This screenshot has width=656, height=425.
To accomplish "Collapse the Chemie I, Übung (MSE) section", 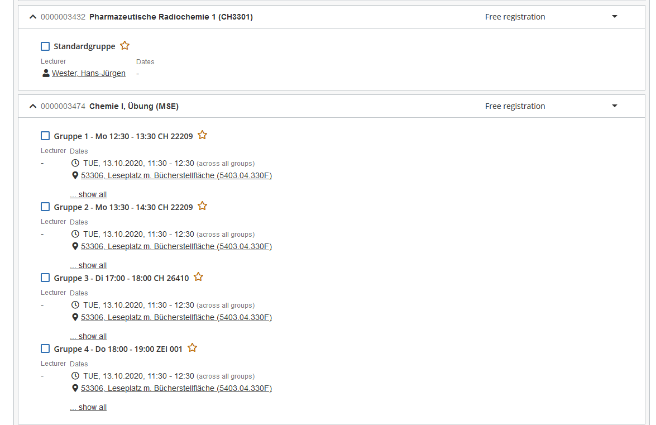I will coord(33,106).
